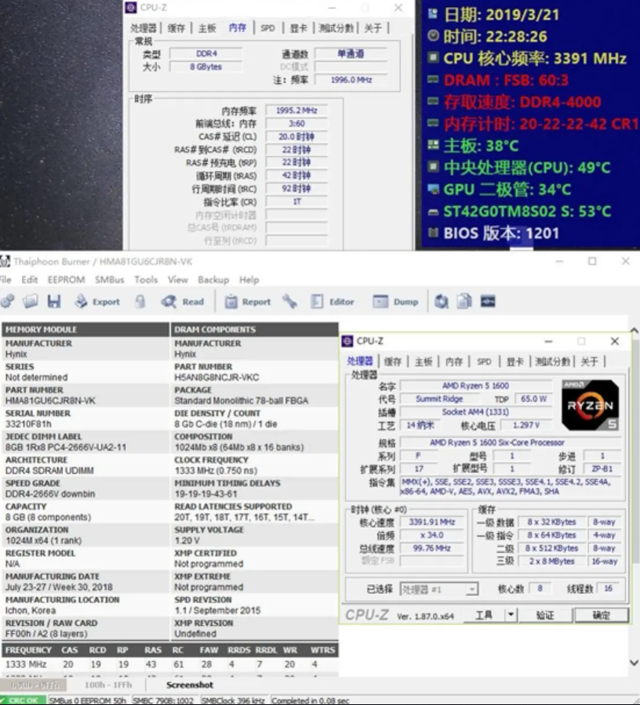The width and height of the screenshot is (640, 705).
Task: Open the 处理器 #1 selection dropdown
Action: pyautogui.click(x=438, y=589)
